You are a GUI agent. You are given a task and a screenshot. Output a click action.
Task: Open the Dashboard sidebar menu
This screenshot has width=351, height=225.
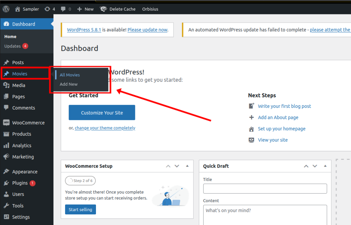27,24
